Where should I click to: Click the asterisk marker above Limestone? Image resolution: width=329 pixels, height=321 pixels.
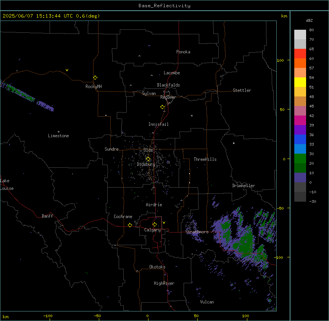pyautogui.click(x=58, y=132)
